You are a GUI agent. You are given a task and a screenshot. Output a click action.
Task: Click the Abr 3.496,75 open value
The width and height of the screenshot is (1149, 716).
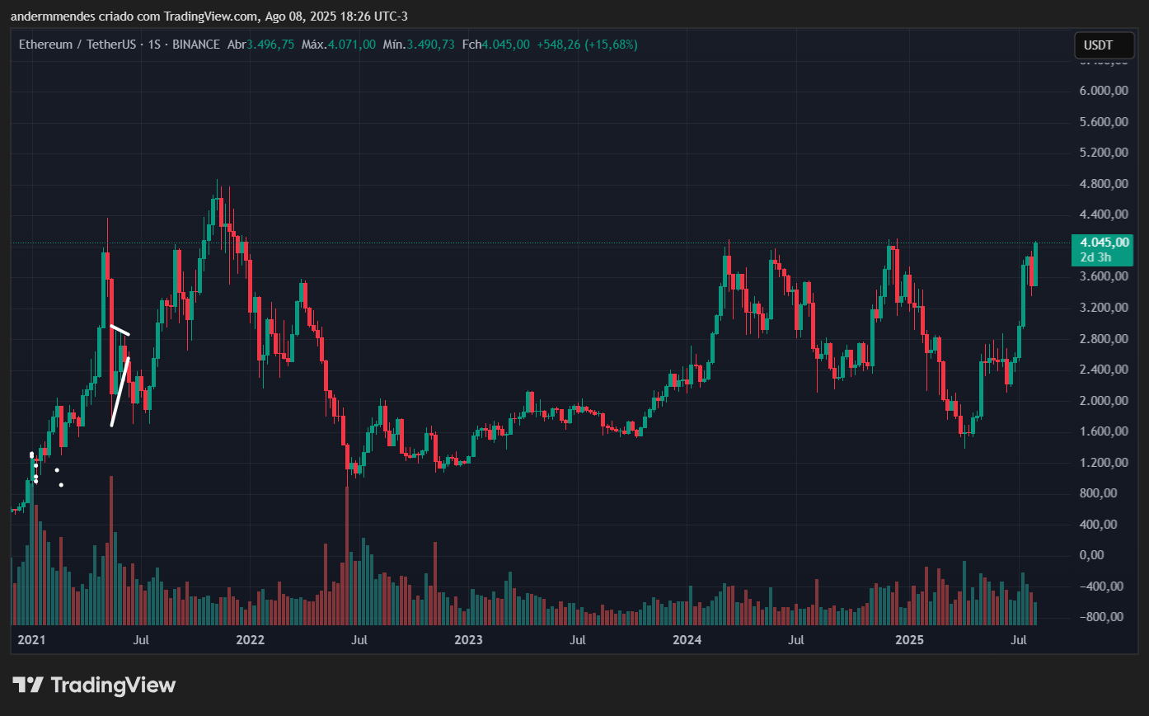click(260, 45)
